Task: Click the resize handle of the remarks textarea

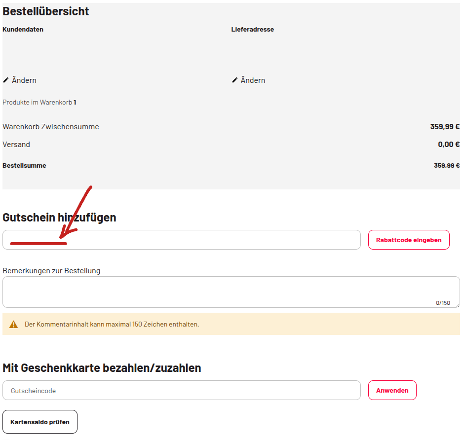Action: tap(457, 305)
